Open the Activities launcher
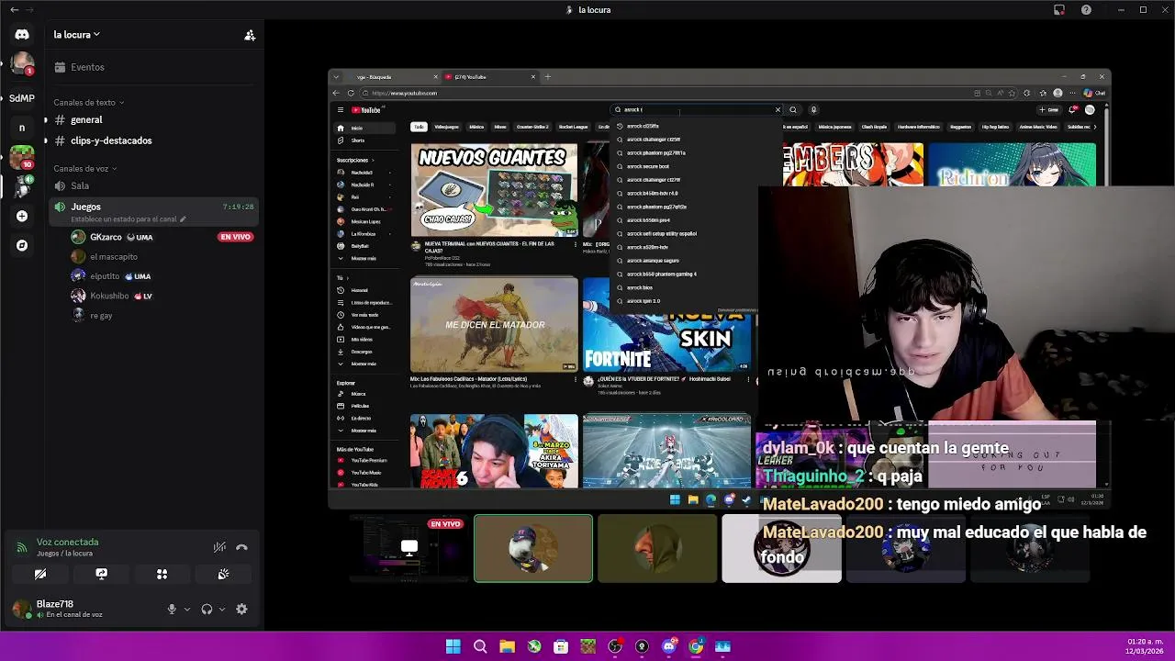The height and width of the screenshot is (661, 1175). point(162,574)
